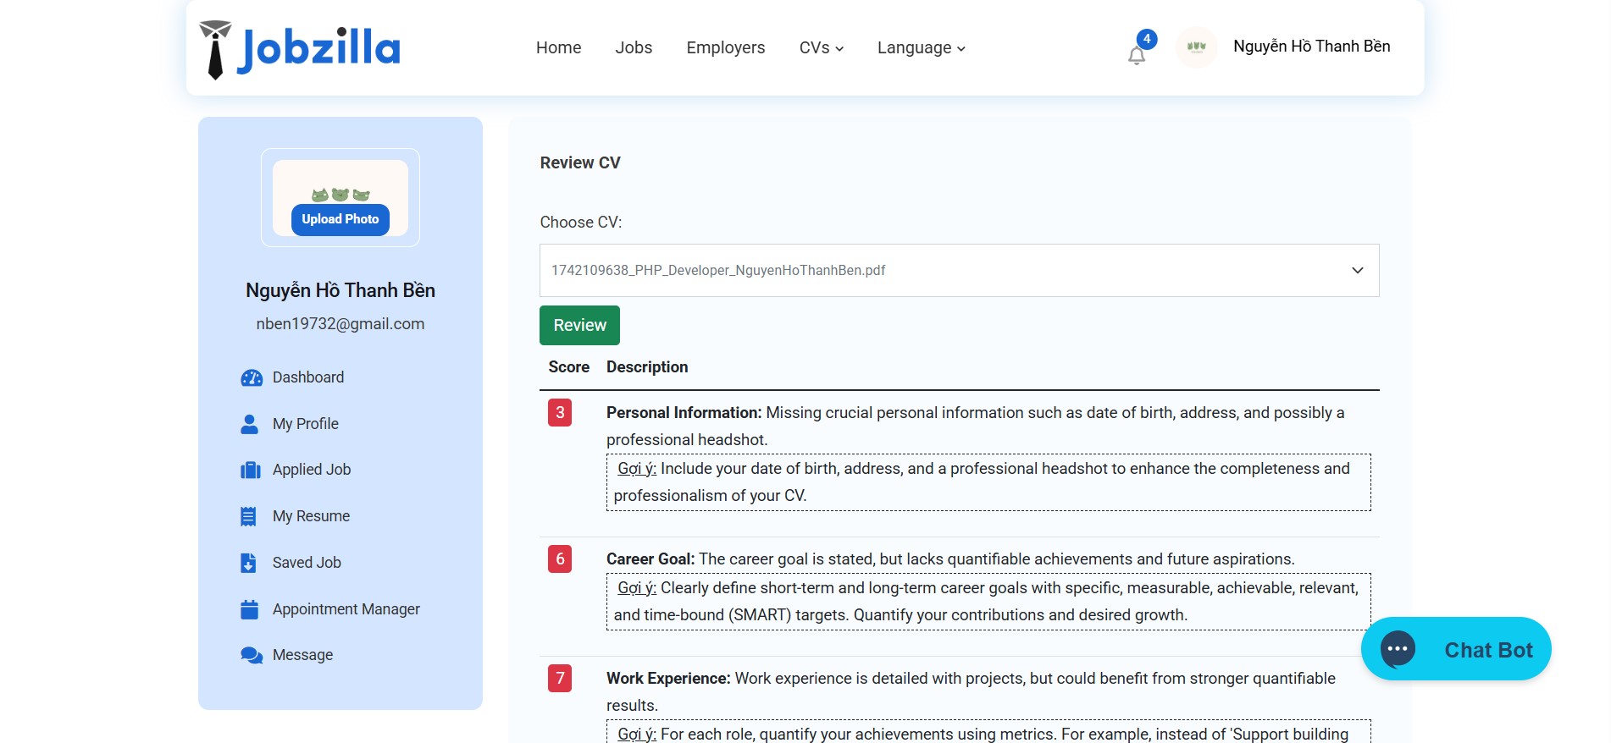The image size is (1611, 743).
Task: Expand the CVs dropdown menu
Action: (x=821, y=48)
